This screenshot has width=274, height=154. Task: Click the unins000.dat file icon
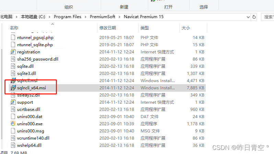click(13, 116)
